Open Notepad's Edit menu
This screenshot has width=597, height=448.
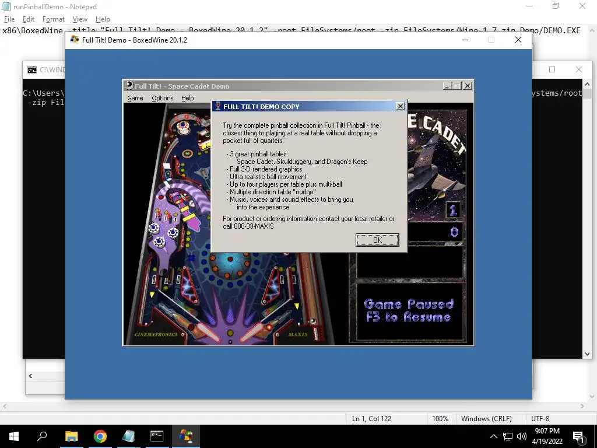[29, 19]
